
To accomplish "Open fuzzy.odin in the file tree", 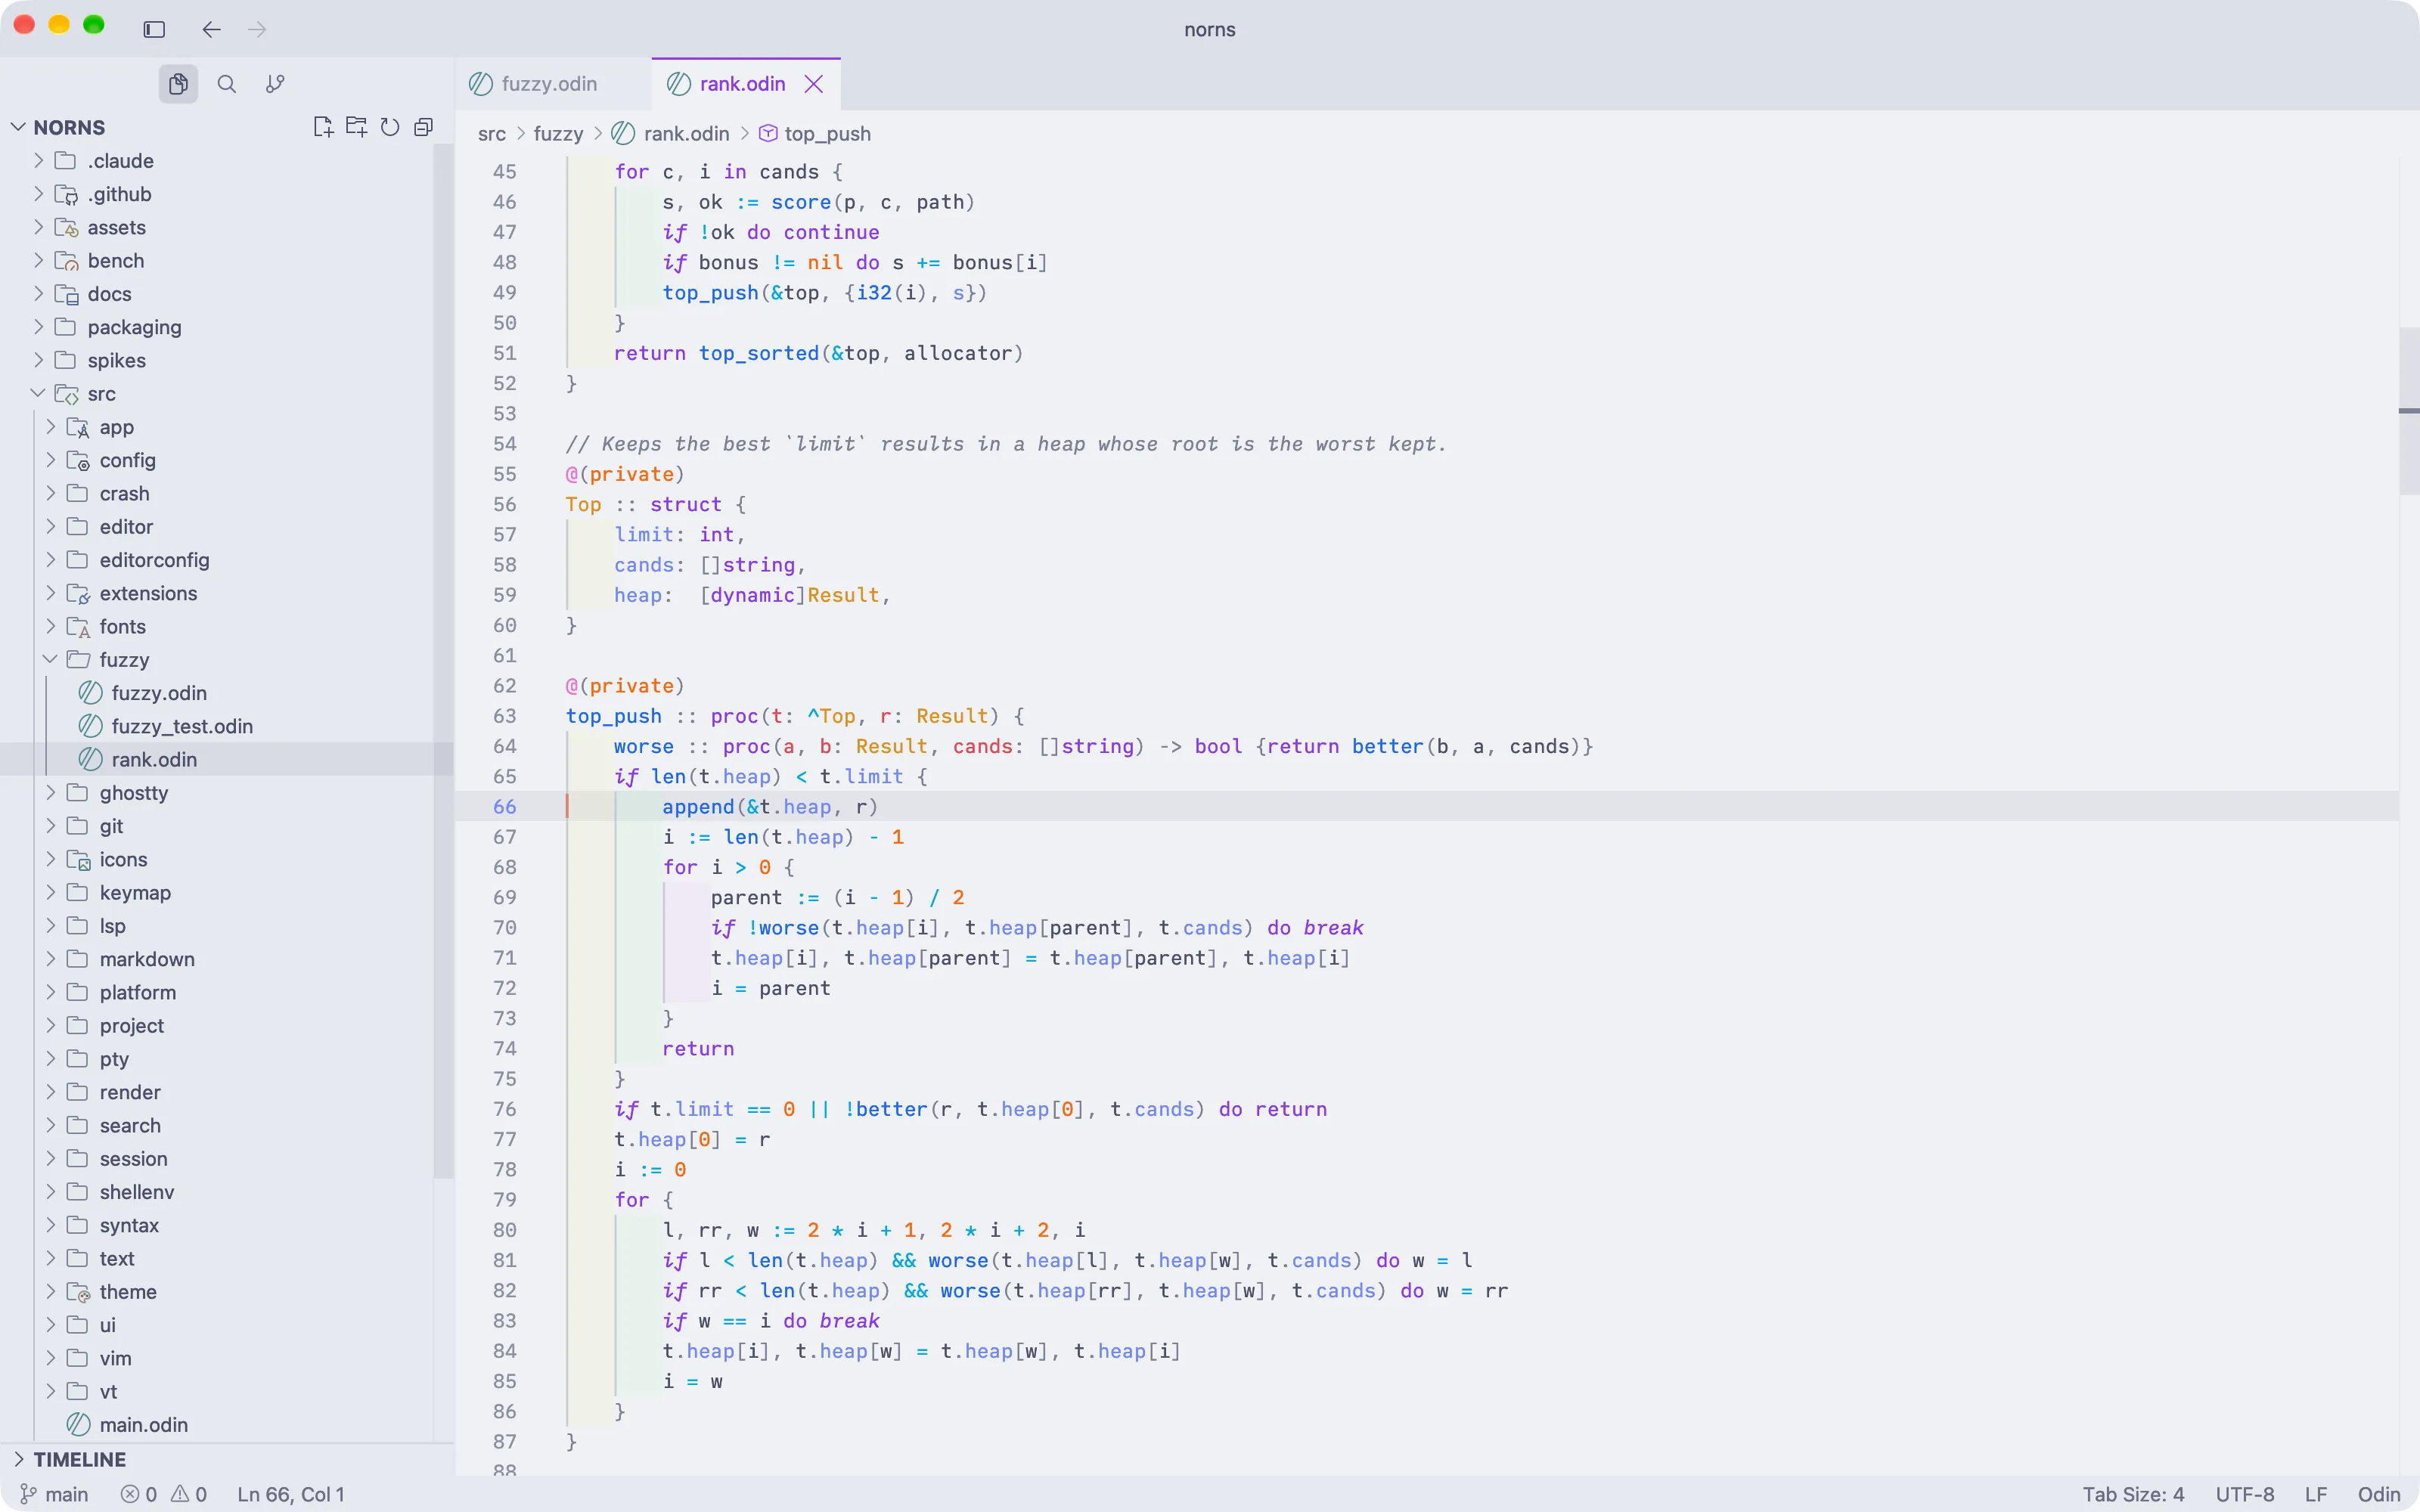I will click(159, 693).
